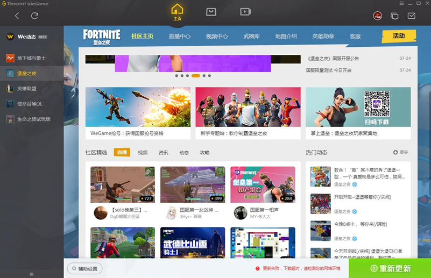Viewport: 431px width, 278px height.
Task: Open live stream thumbnail with 399 viewers
Action: point(193,184)
